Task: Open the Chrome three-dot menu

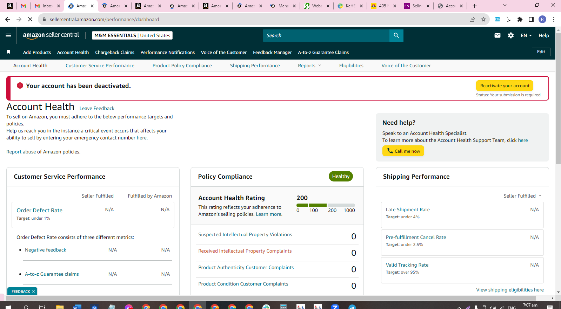Action: click(554, 19)
